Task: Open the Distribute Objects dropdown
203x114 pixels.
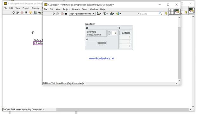Action: (105, 14)
